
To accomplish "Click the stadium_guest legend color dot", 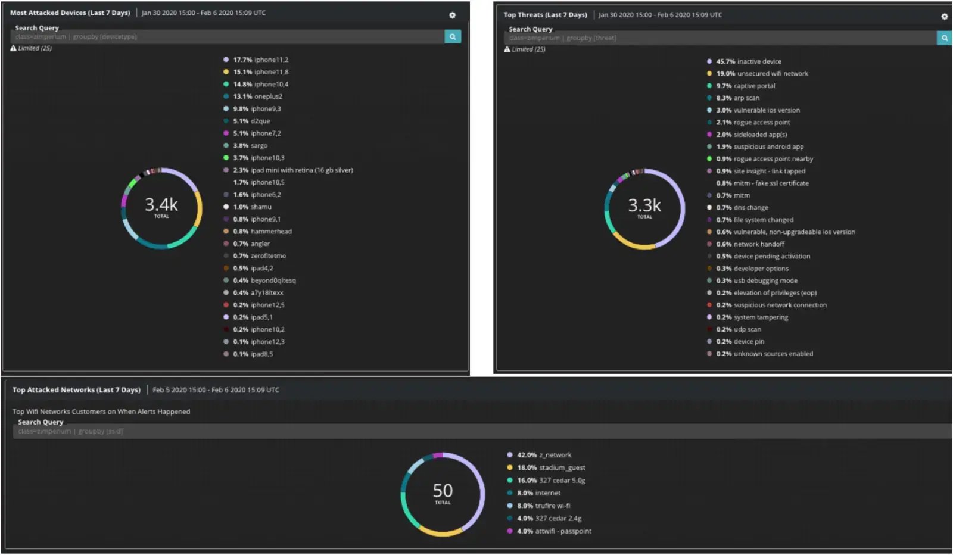I will (x=510, y=467).
